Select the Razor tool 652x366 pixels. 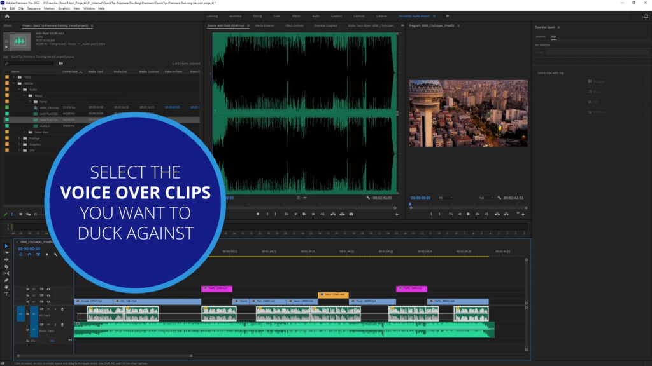click(6, 266)
